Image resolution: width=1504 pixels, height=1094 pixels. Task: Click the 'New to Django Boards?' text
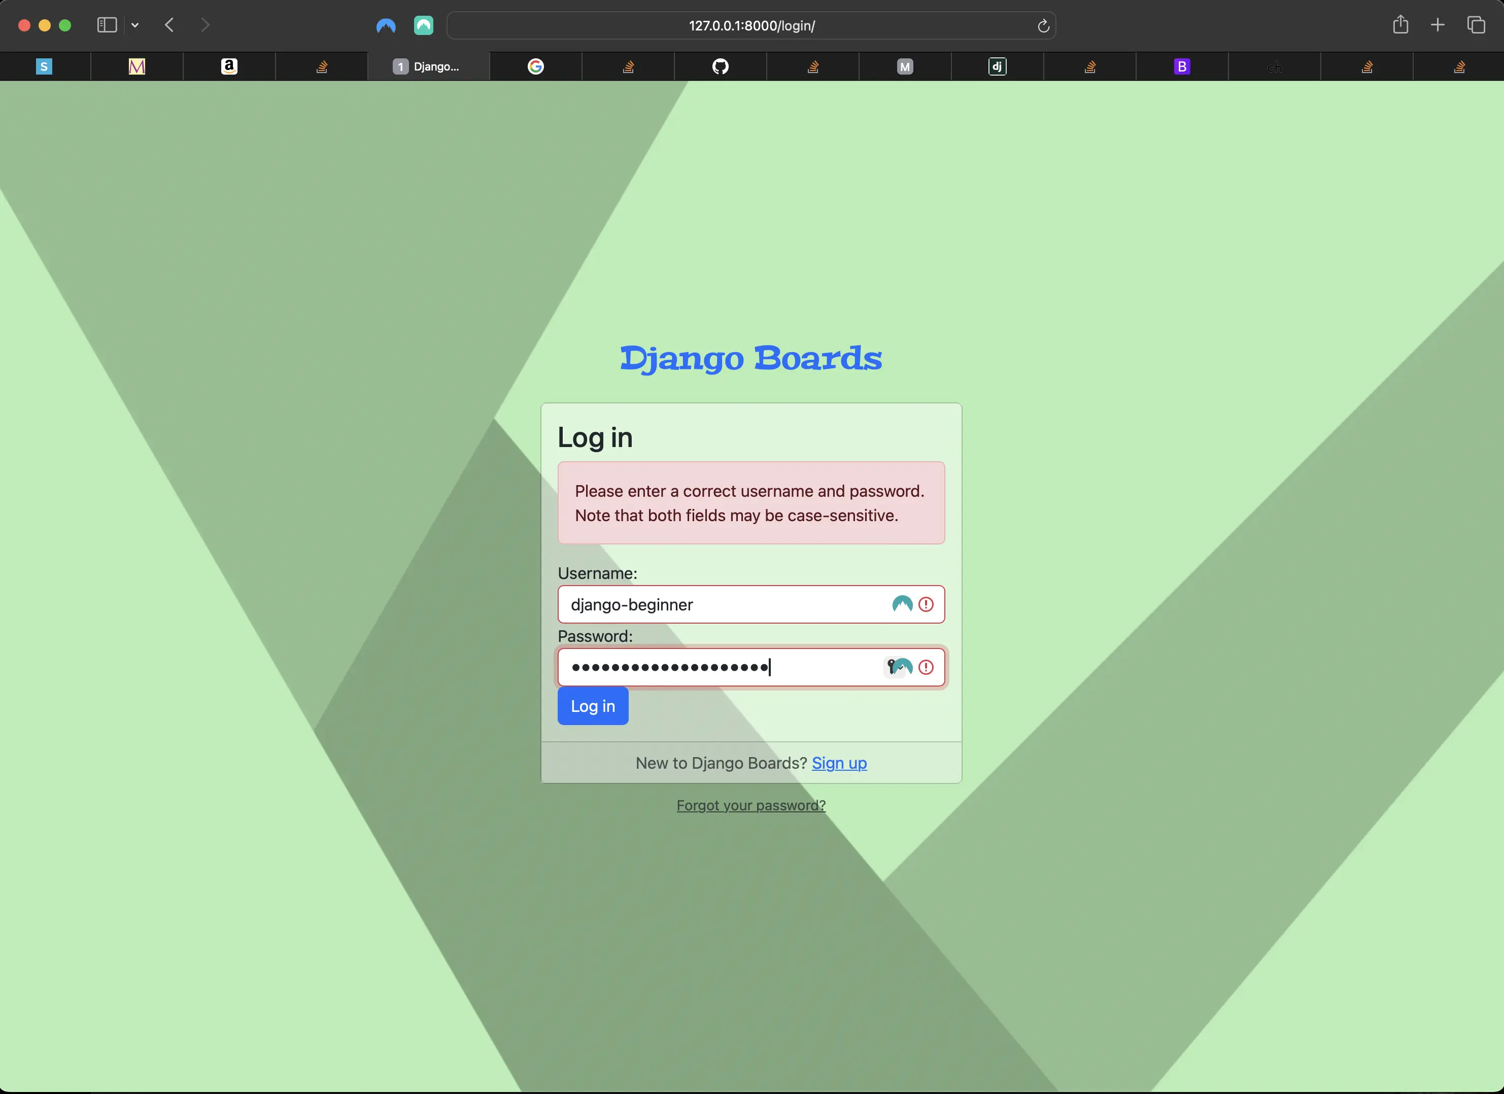(x=721, y=763)
